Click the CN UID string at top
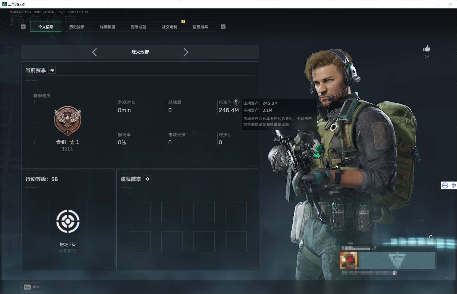 48,12
